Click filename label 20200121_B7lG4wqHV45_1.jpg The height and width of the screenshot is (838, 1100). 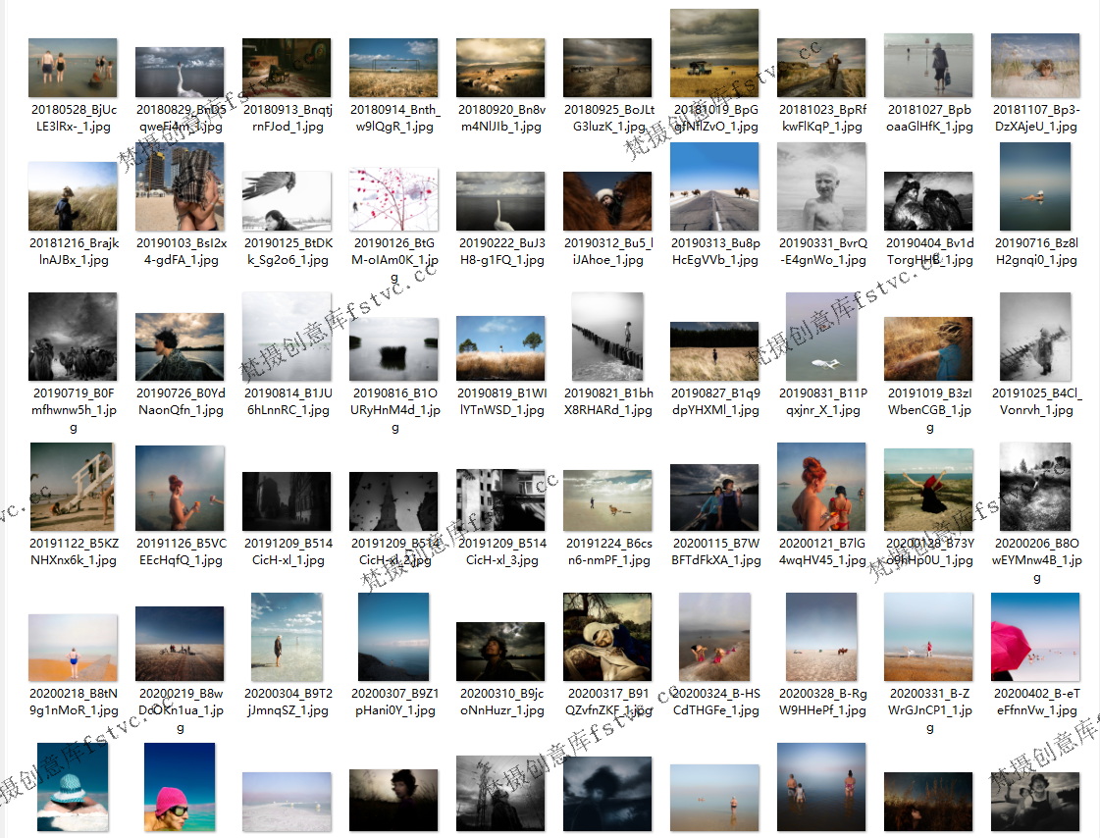[x=822, y=551]
